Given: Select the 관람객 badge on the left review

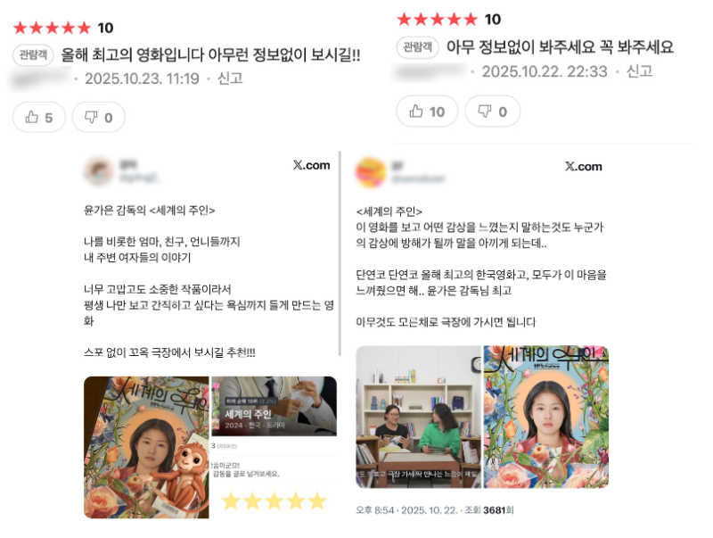Looking at the screenshot, I should (x=33, y=55).
